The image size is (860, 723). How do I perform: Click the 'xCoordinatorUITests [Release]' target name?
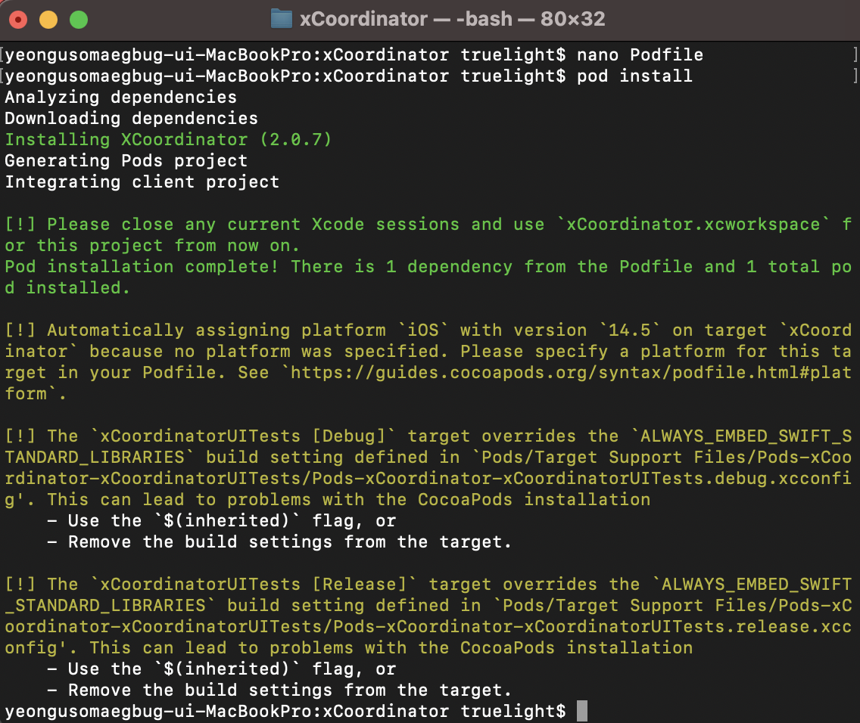pyautogui.click(x=254, y=584)
